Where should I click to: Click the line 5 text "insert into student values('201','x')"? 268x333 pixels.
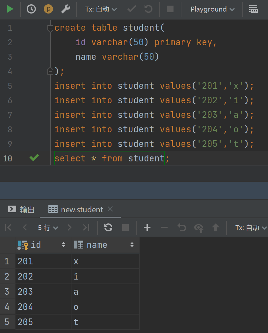152,86
